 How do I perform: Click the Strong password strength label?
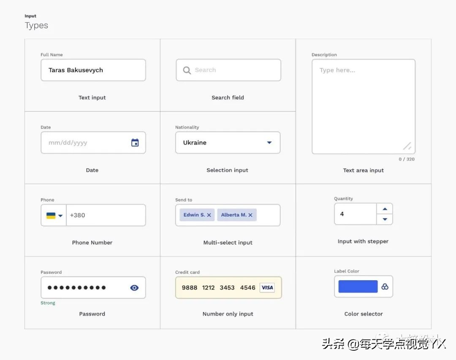pyautogui.click(x=48, y=303)
